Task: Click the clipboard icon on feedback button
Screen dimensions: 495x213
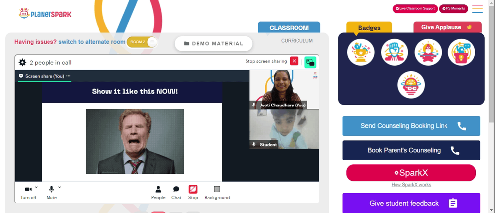Action: click(453, 203)
